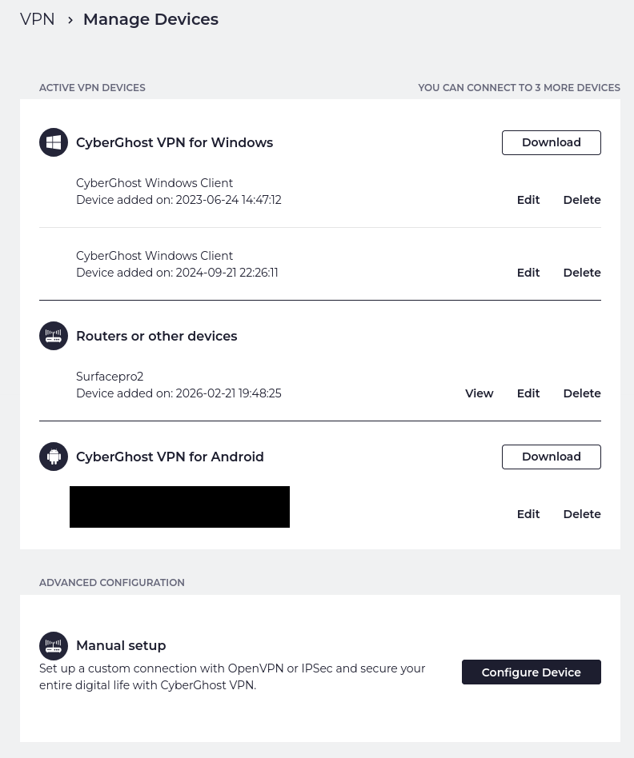This screenshot has height=758, width=634.
Task: Download CyberGhost VPN for Android
Action: (551, 457)
